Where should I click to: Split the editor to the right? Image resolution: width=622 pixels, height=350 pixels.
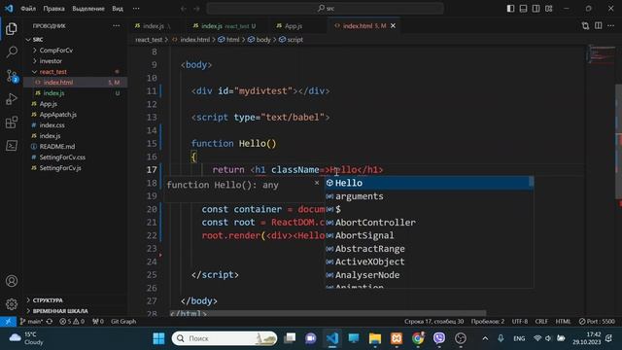click(x=599, y=26)
